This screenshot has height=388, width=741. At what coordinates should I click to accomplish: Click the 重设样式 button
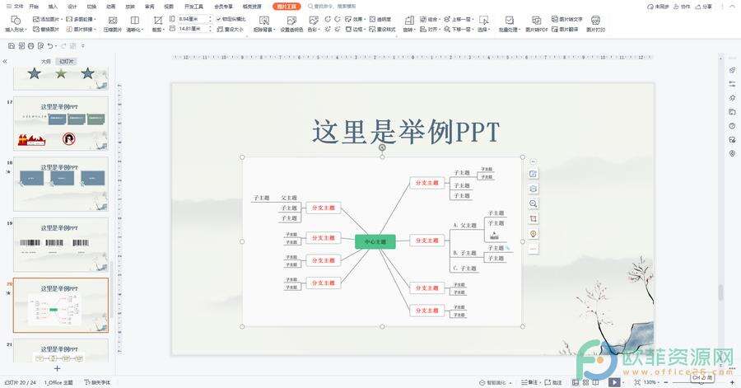point(382,30)
